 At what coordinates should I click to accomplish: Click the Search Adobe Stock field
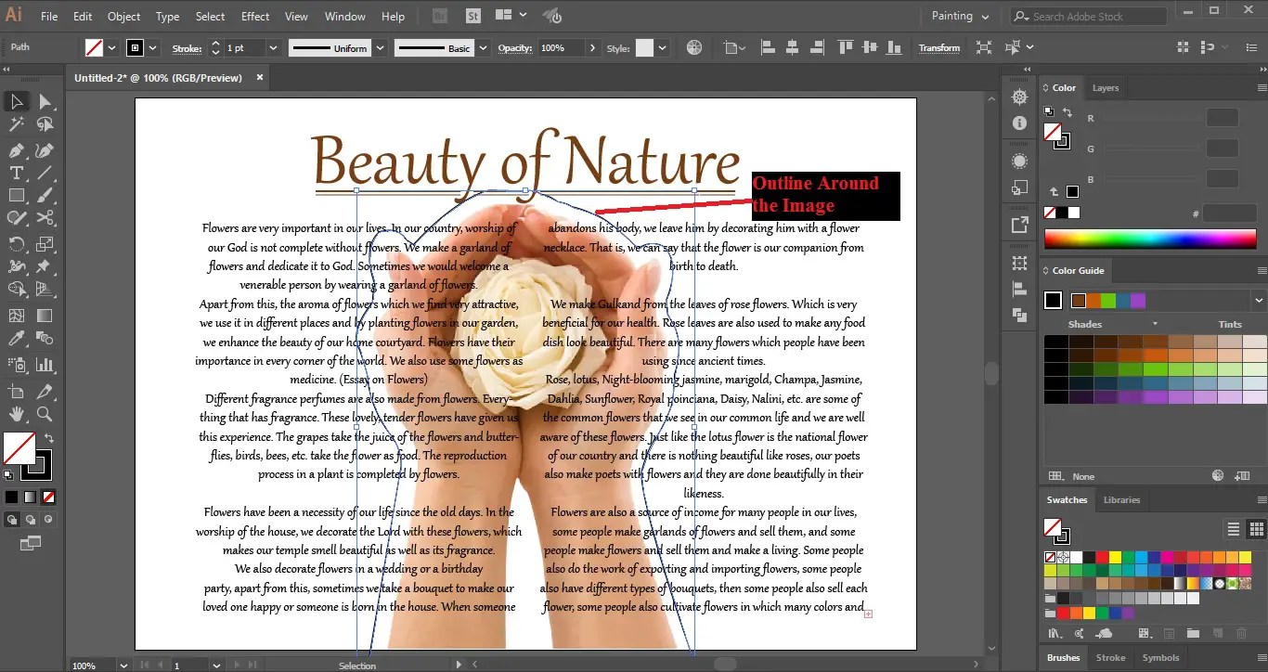(x=1095, y=17)
